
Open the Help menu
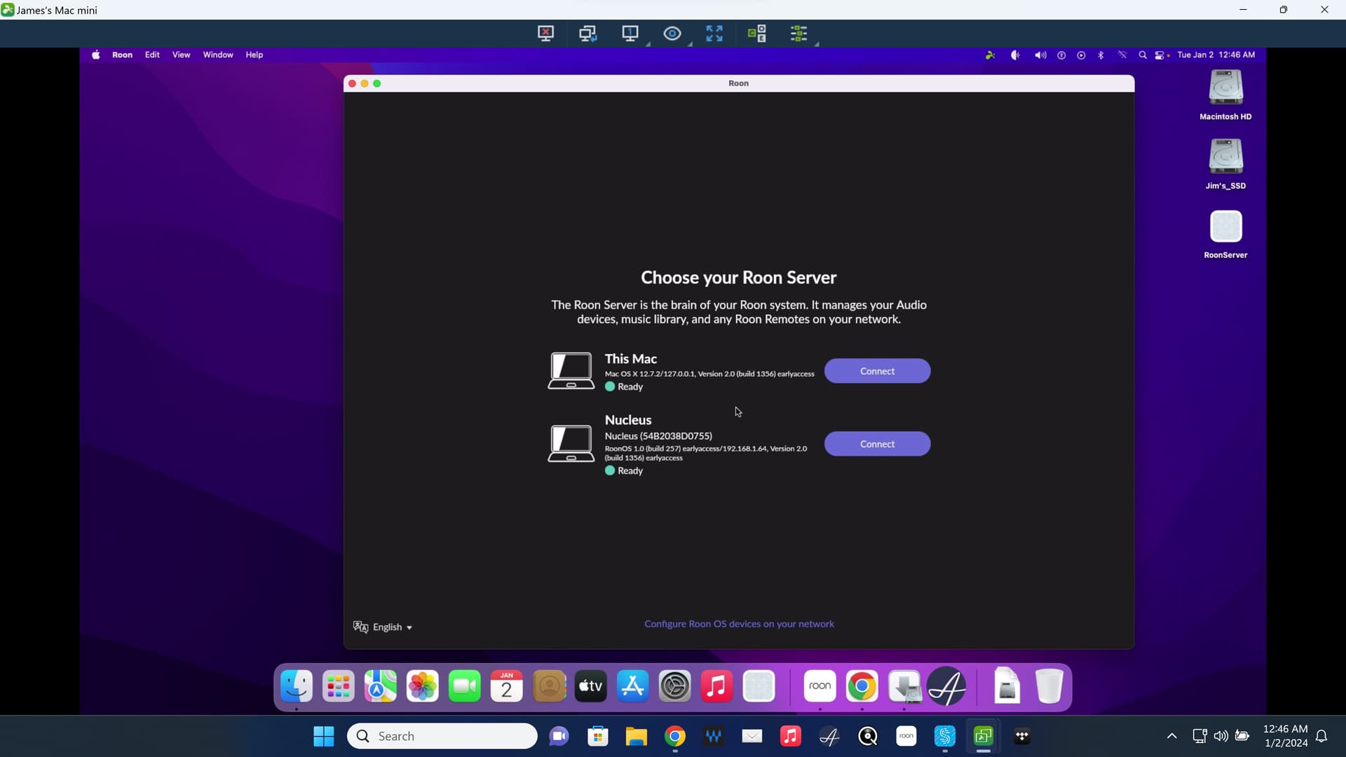point(254,55)
